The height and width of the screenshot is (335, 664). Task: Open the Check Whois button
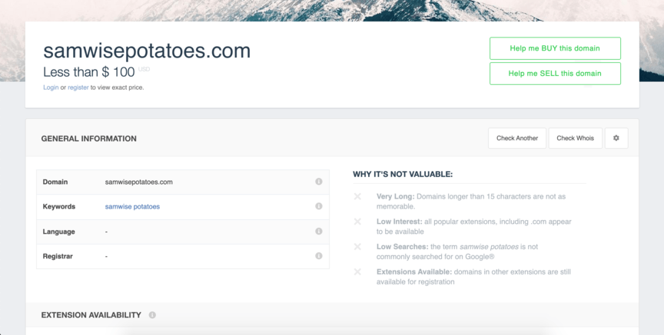[575, 138]
